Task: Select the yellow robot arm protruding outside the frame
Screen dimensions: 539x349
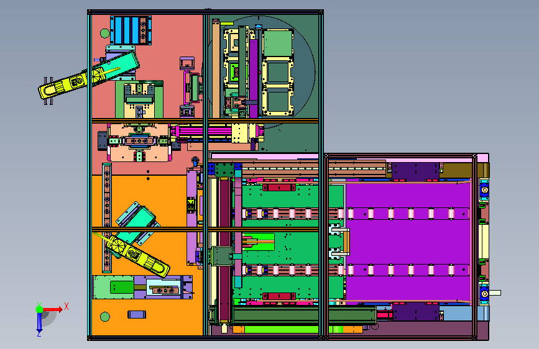Action: [71, 84]
